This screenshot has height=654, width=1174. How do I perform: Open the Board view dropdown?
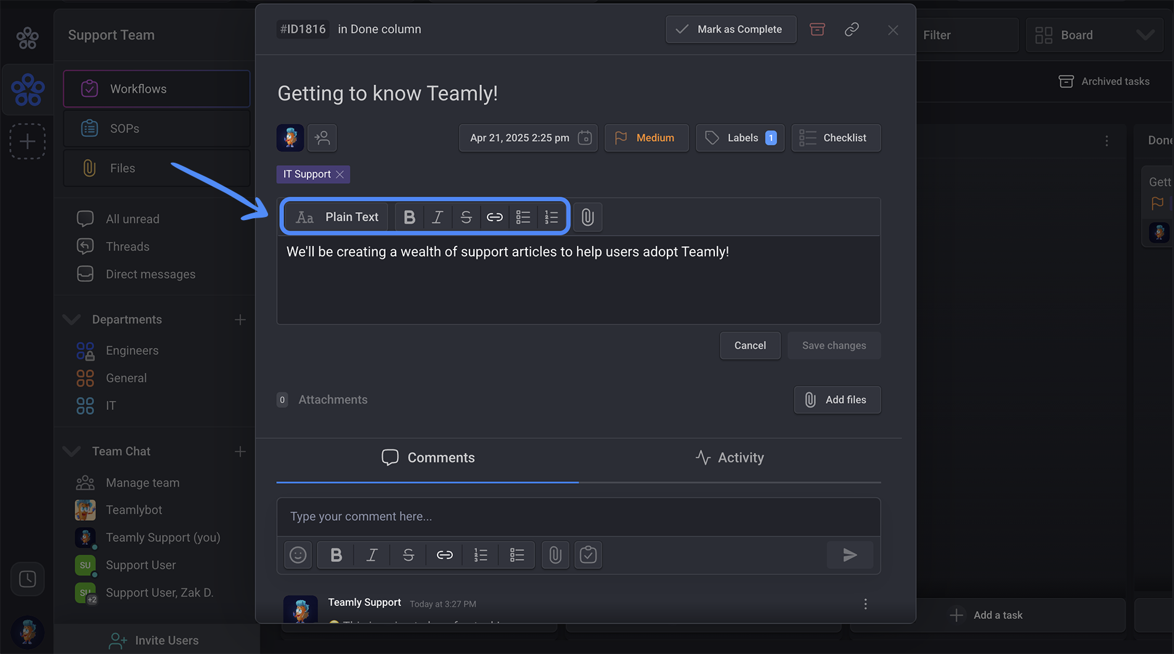(1095, 35)
